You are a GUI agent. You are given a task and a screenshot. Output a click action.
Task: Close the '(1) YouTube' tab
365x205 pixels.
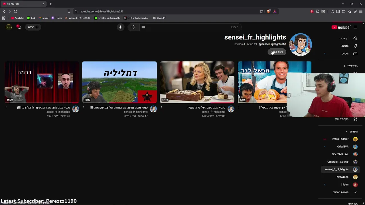click(43, 4)
